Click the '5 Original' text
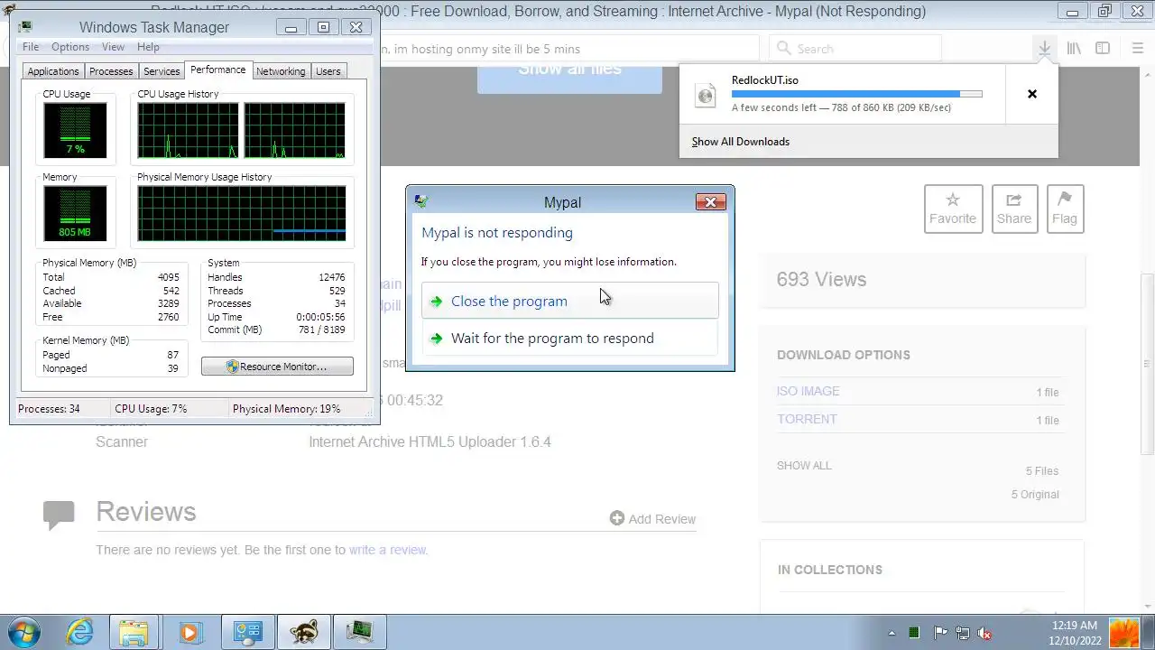Image resolution: width=1155 pixels, height=650 pixels. point(1035,495)
